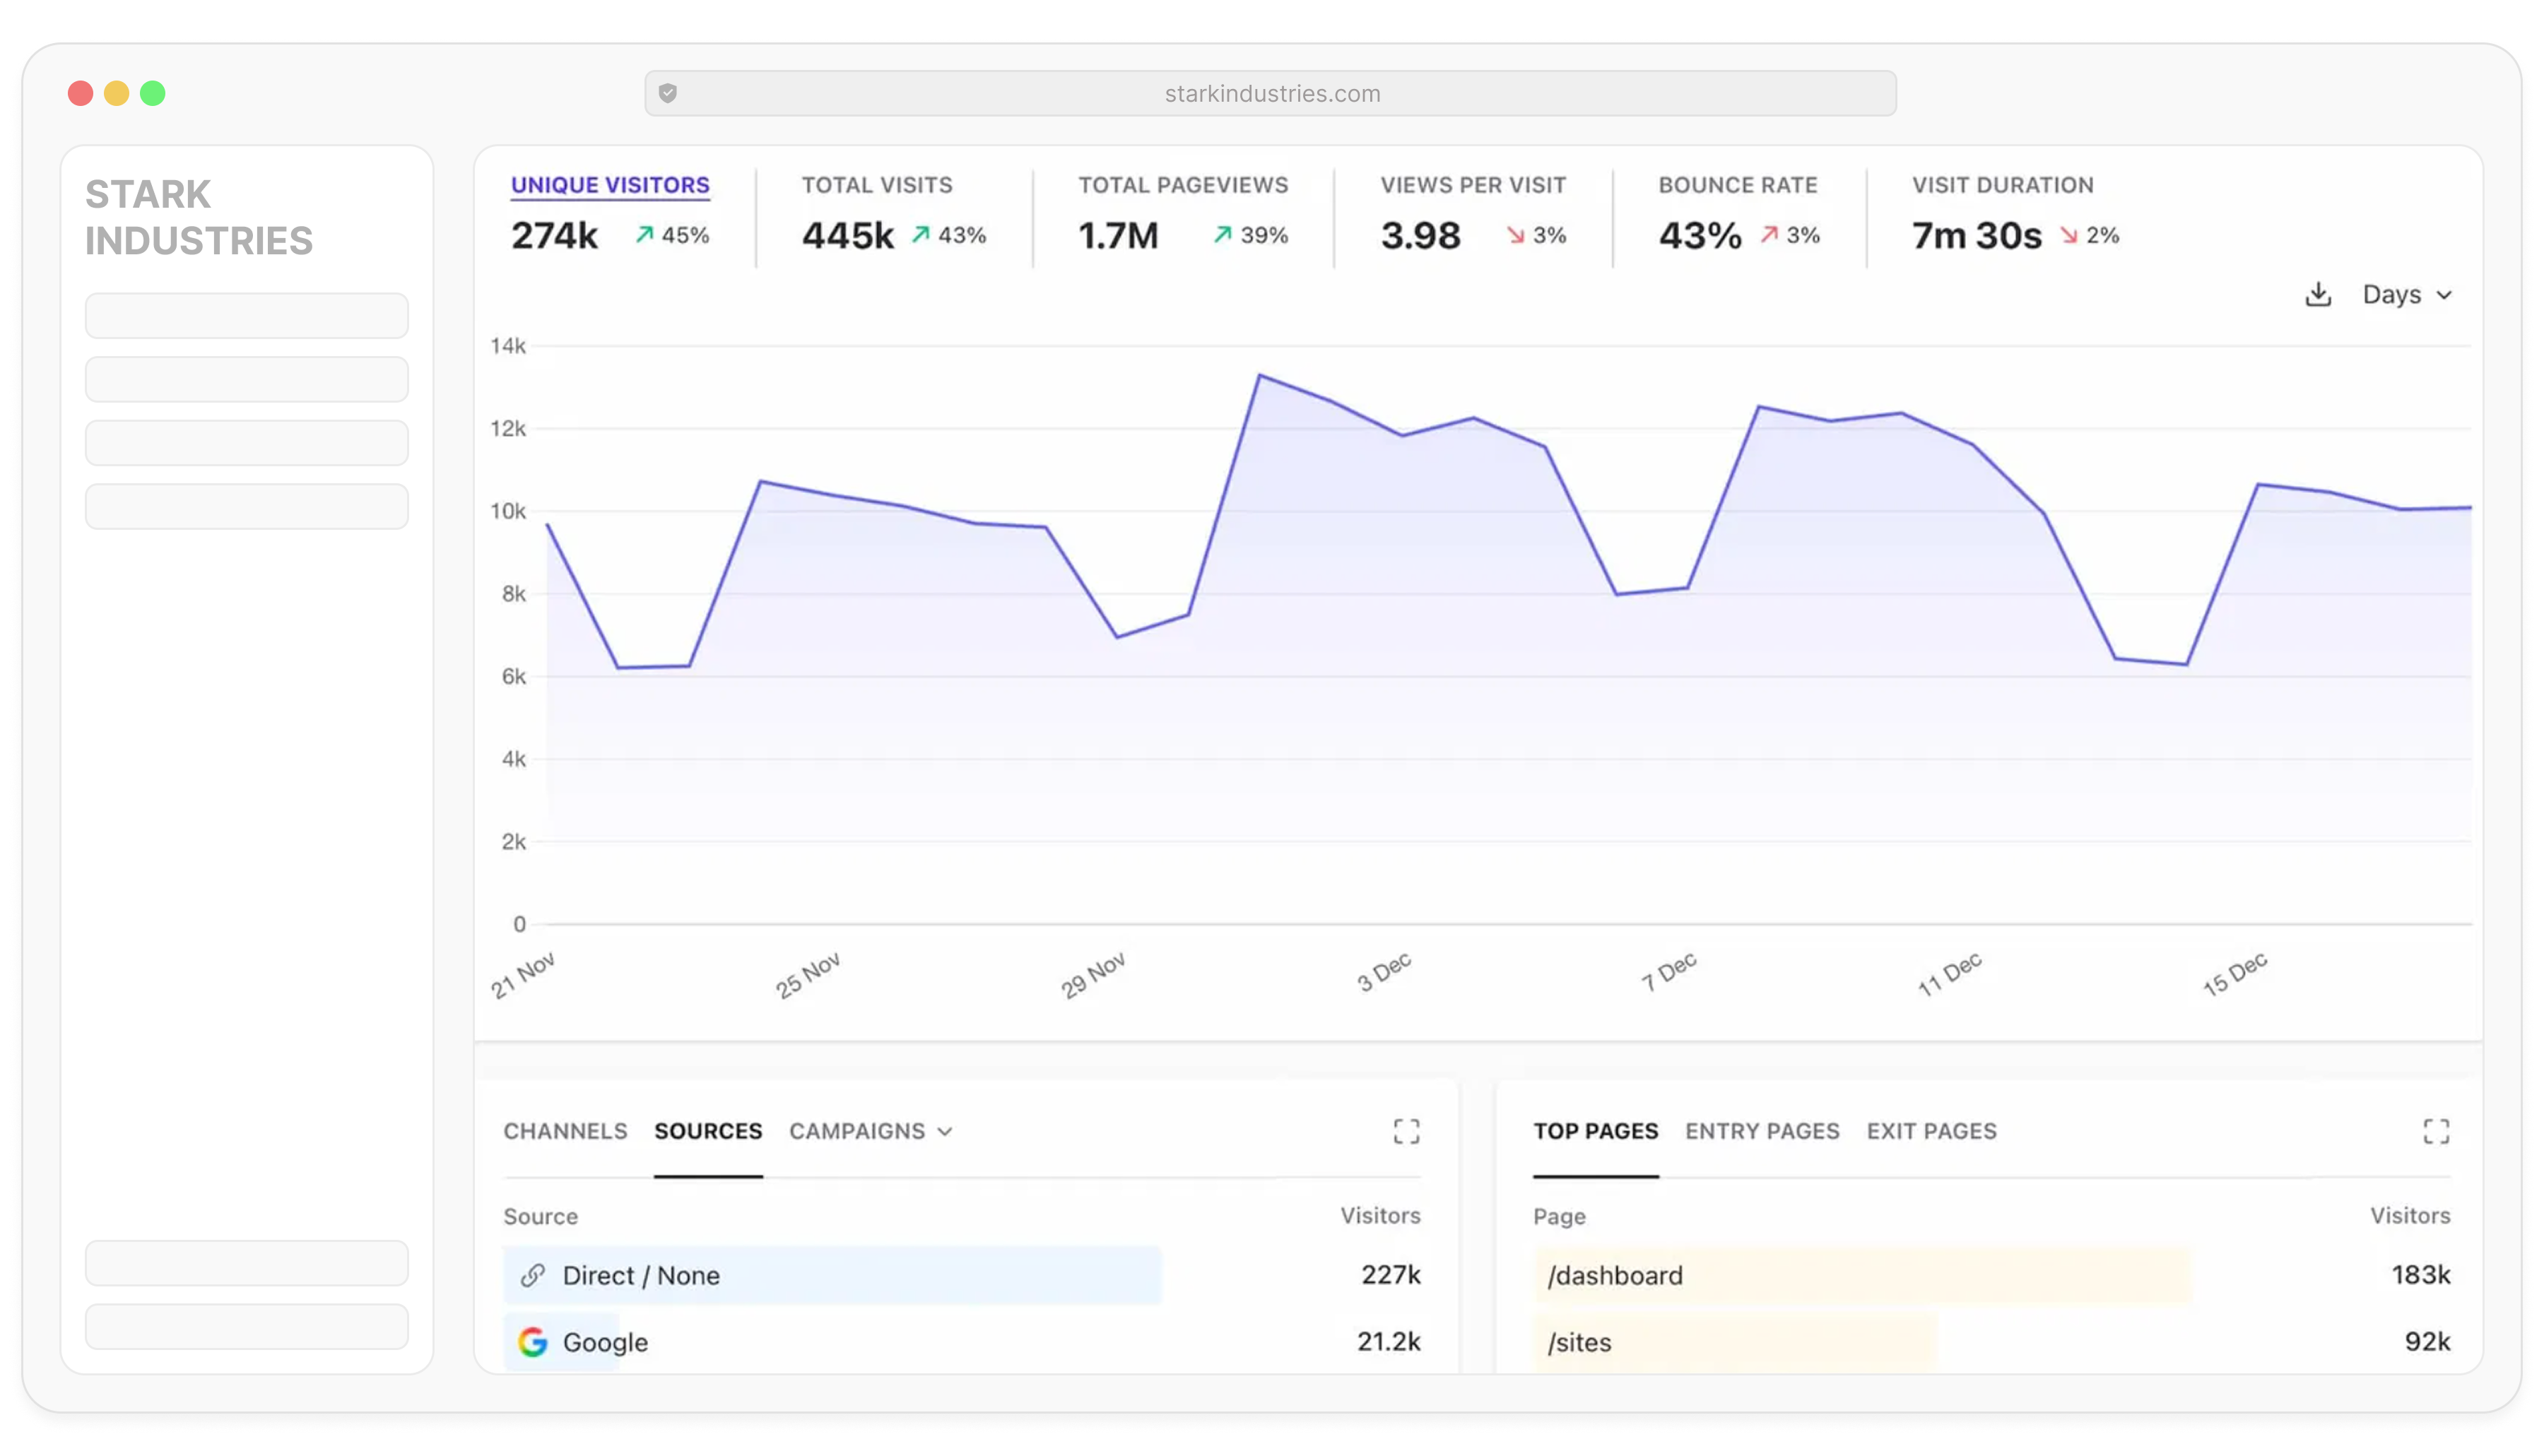The height and width of the screenshot is (1456, 2544).
Task: Click the shield icon in the address bar
Action: pyautogui.click(x=668, y=92)
